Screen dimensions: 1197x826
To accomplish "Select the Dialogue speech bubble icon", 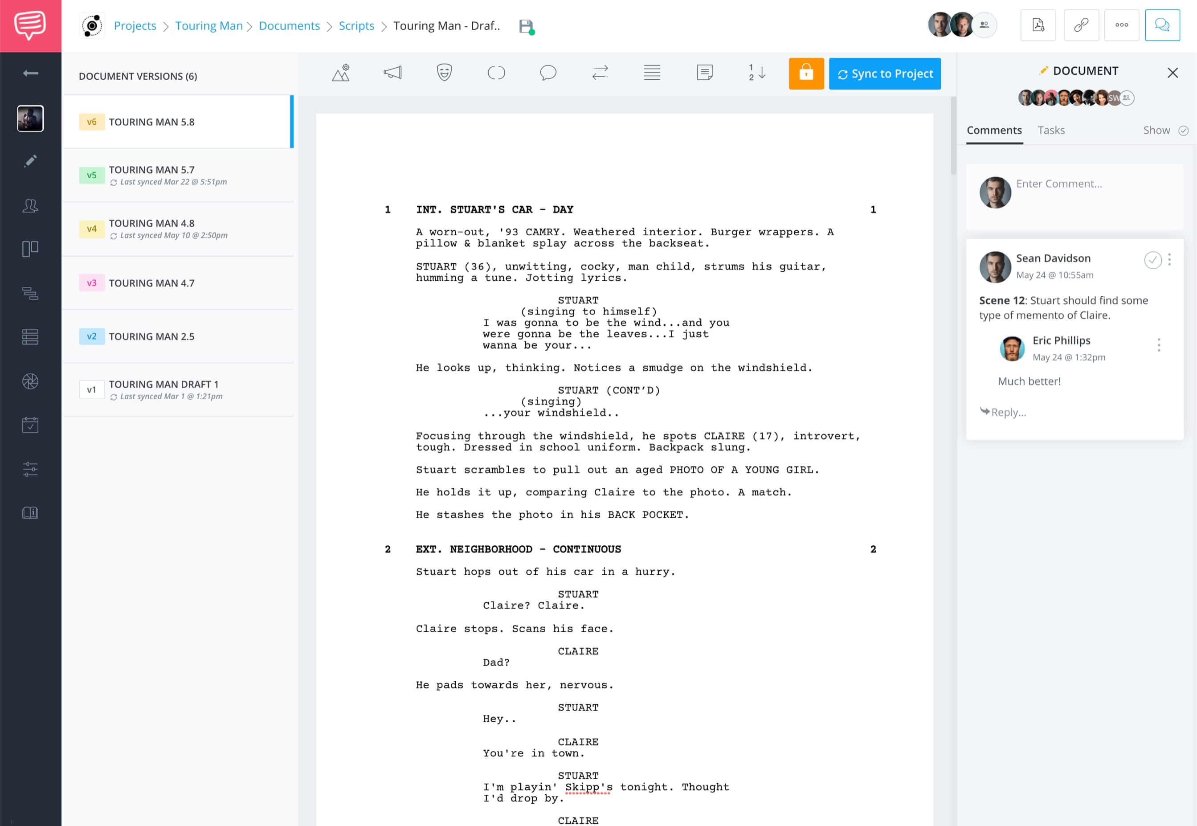I will coord(548,73).
